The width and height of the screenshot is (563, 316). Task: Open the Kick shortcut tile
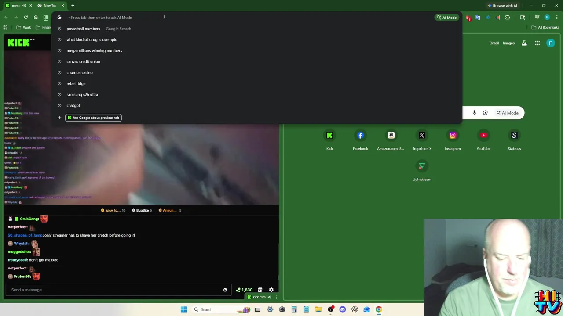point(329,140)
